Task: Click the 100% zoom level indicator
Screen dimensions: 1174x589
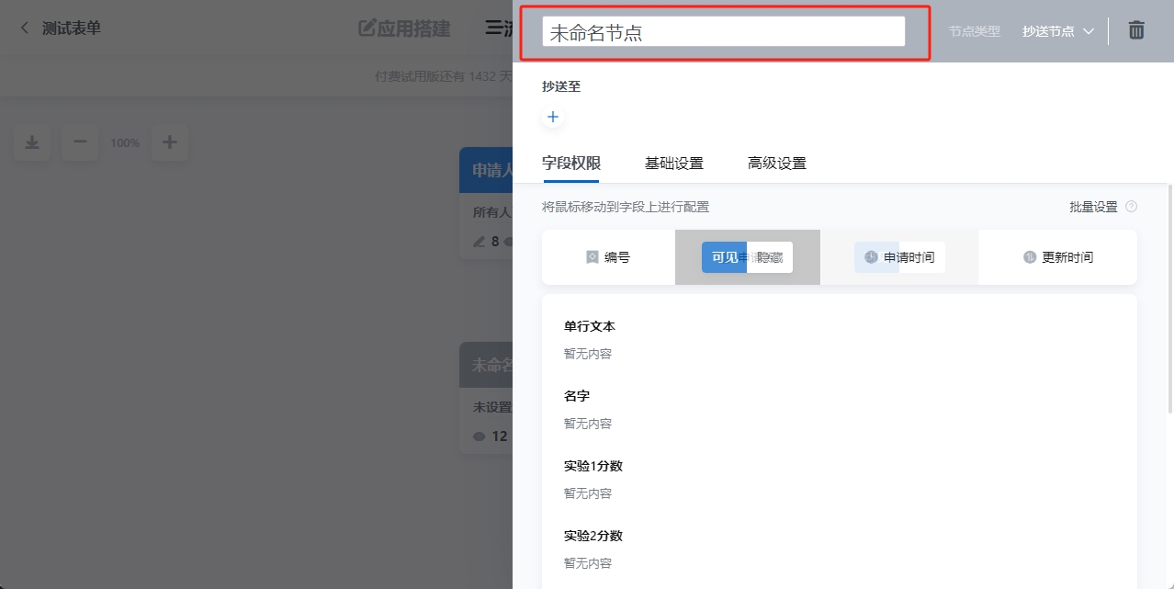Action: (x=124, y=142)
